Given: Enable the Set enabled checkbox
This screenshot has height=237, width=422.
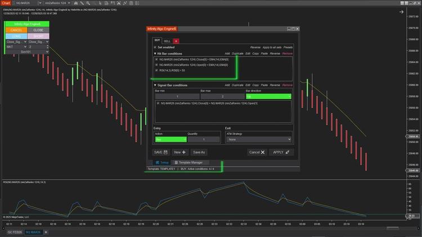Looking at the screenshot, I should pyautogui.click(x=155, y=47).
